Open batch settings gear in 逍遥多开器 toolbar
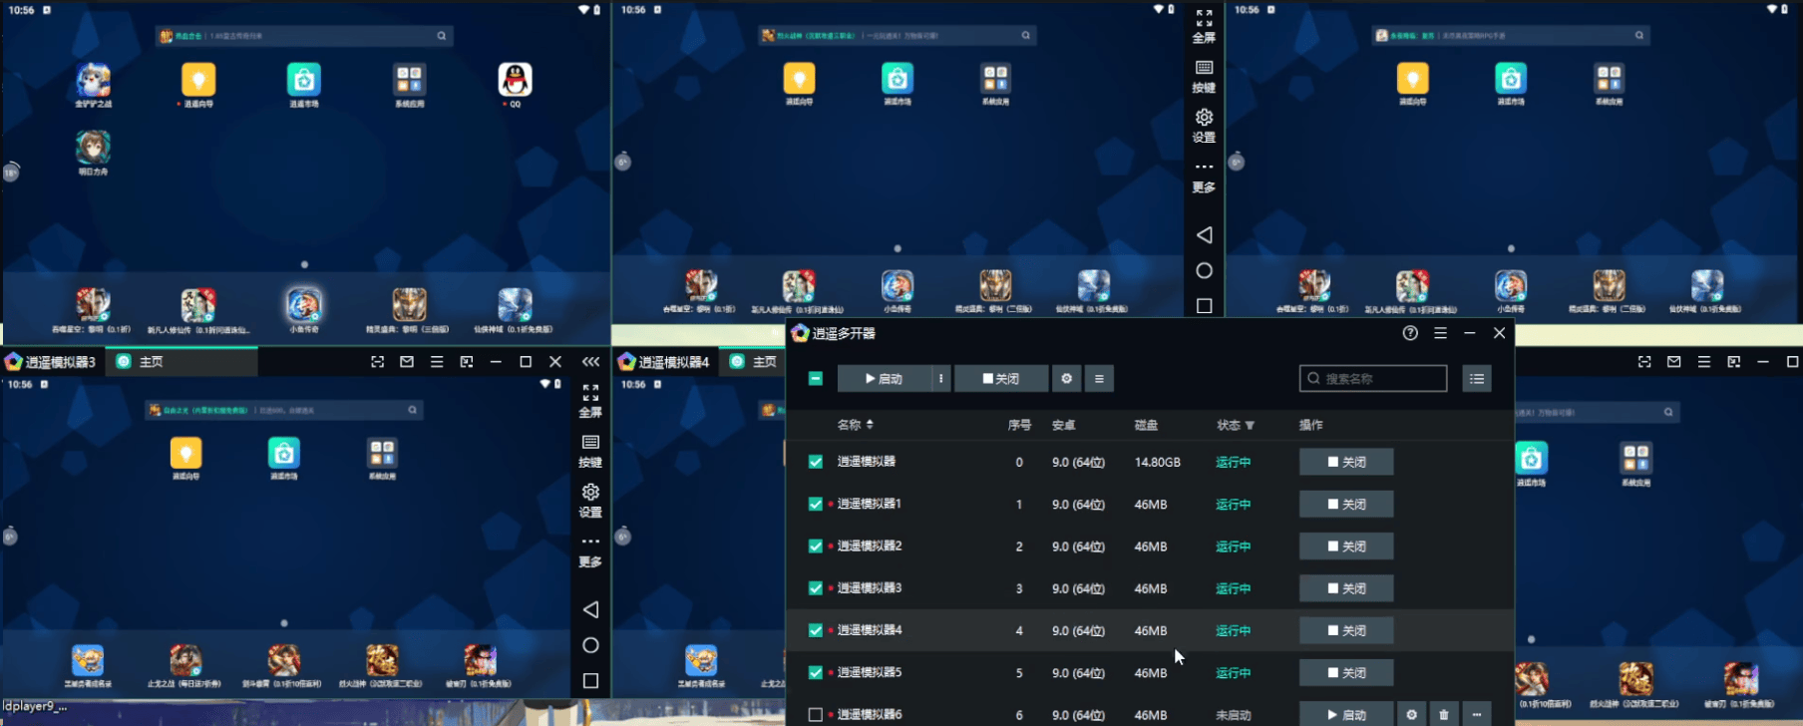1803x726 pixels. coord(1067,379)
